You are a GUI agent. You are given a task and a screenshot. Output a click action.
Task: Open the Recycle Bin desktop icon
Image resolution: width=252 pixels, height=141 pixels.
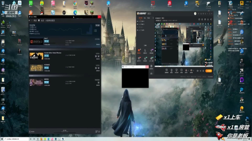(3, 4)
